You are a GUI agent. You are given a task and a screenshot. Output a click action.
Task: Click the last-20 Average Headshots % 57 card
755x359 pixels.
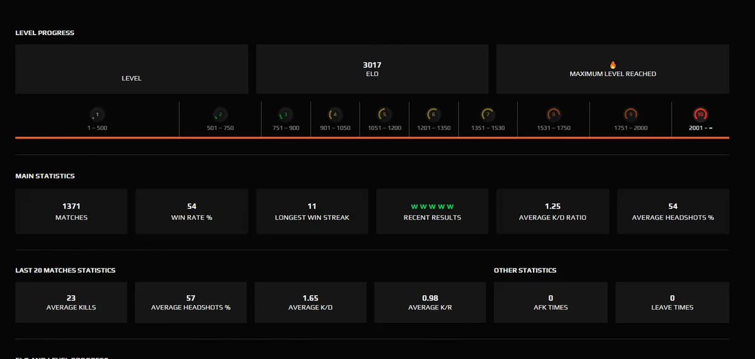191,302
